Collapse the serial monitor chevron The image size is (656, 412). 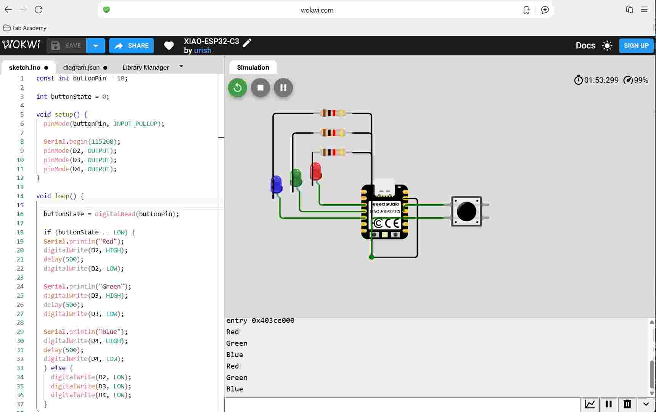pos(646,404)
